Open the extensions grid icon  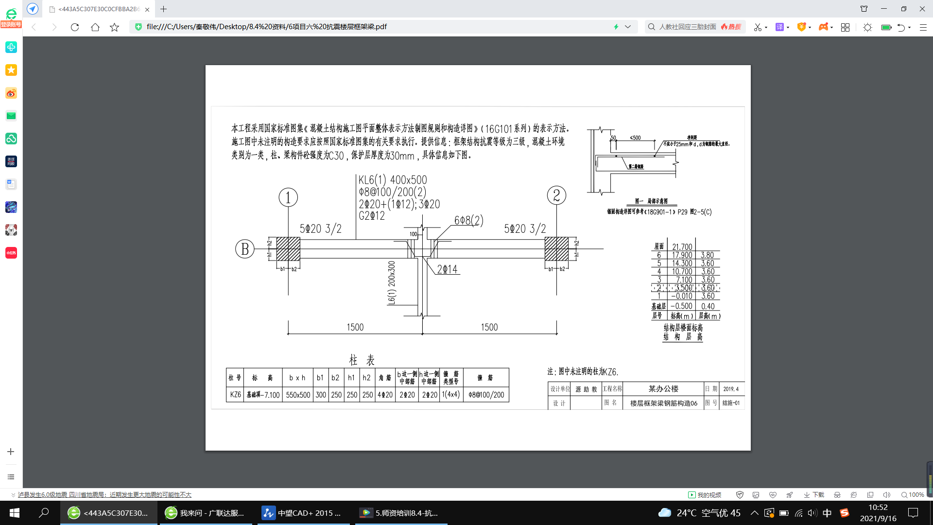[845, 27]
